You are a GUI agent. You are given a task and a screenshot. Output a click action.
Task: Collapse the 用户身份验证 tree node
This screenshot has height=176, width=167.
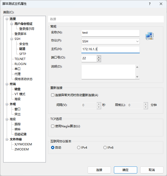[x=12, y=24]
